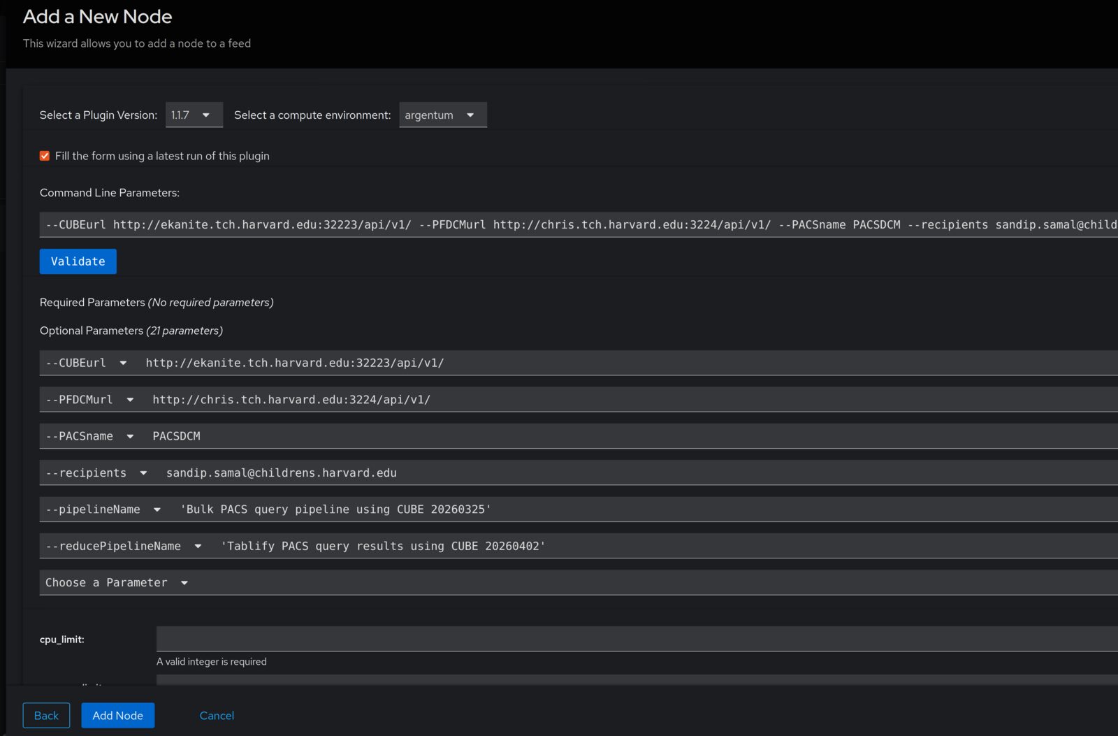Click the 'Add a New Node' heading
This screenshot has height=736, width=1118.
[97, 16]
